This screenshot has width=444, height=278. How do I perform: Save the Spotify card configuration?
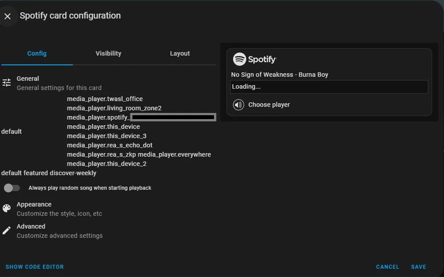(418, 267)
